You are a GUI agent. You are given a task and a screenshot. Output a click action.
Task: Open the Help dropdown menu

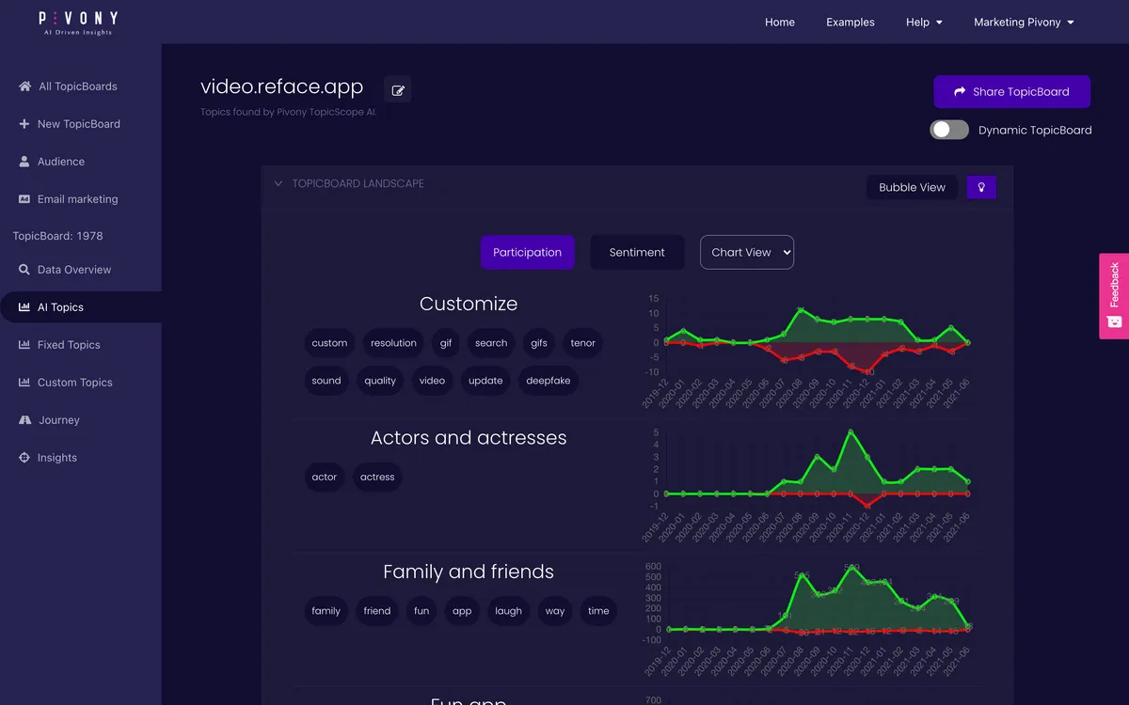pyautogui.click(x=924, y=23)
